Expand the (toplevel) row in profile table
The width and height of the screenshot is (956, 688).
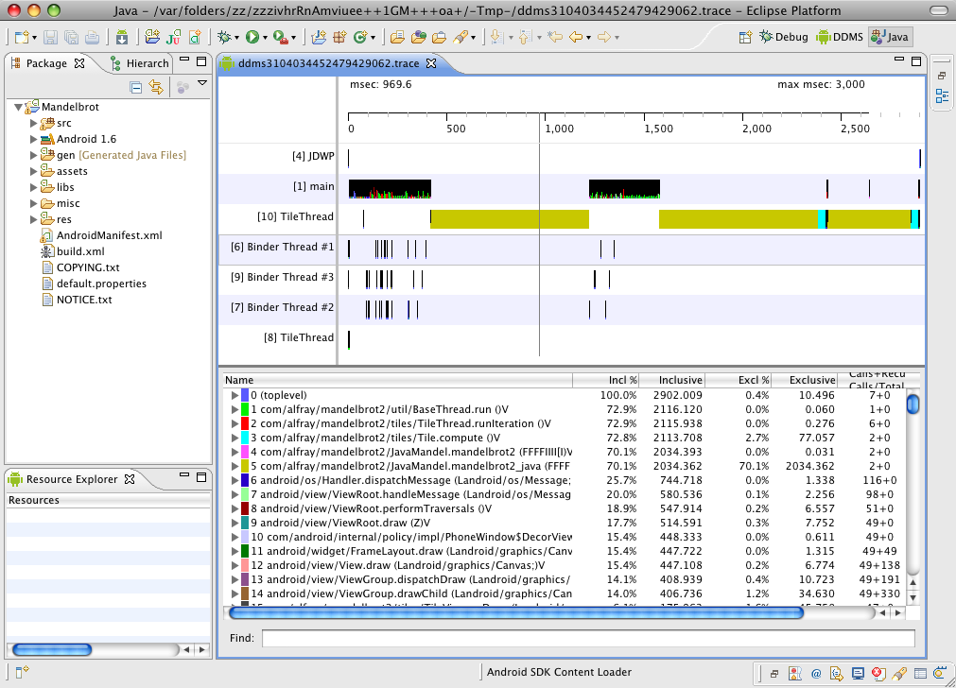tap(235, 395)
